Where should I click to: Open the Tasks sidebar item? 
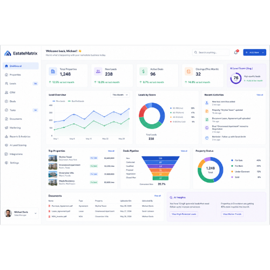[x=21, y=110]
